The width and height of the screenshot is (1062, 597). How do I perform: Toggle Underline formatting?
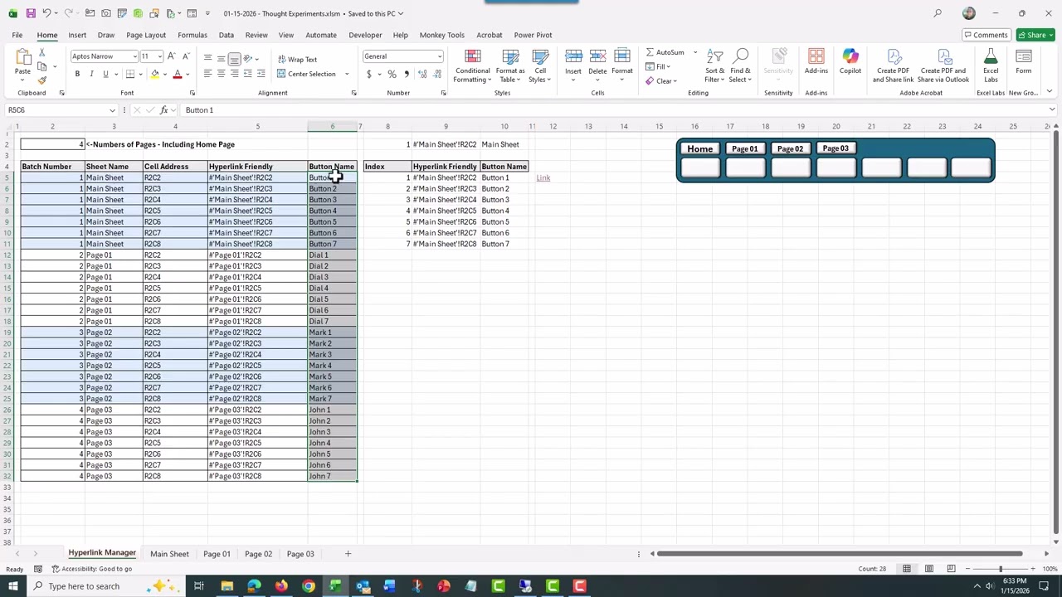105,74
